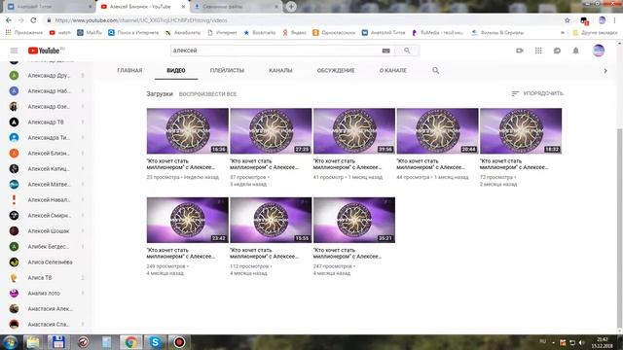623x350 pixels.
Task: Open the Chrome three-dot menu
Action: point(615,20)
